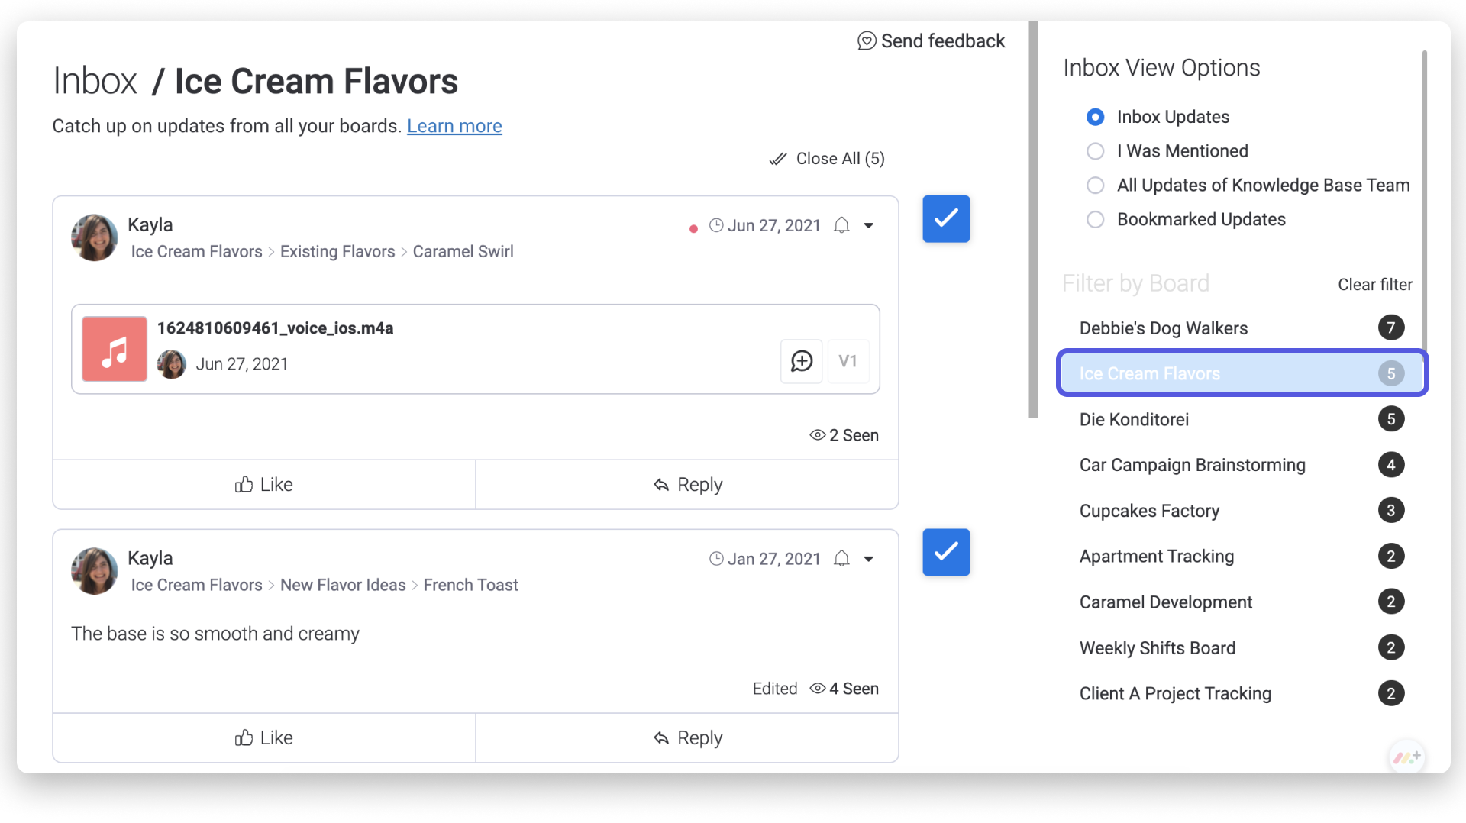Mark the Caramel Swirl update as read

946,219
